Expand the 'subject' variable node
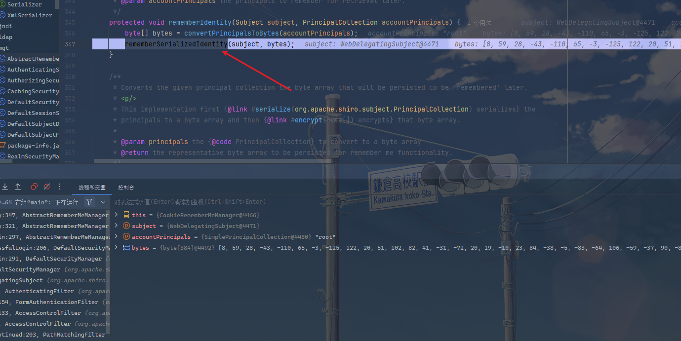Image resolution: width=681 pixels, height=341 pixels. coord(116,226)
